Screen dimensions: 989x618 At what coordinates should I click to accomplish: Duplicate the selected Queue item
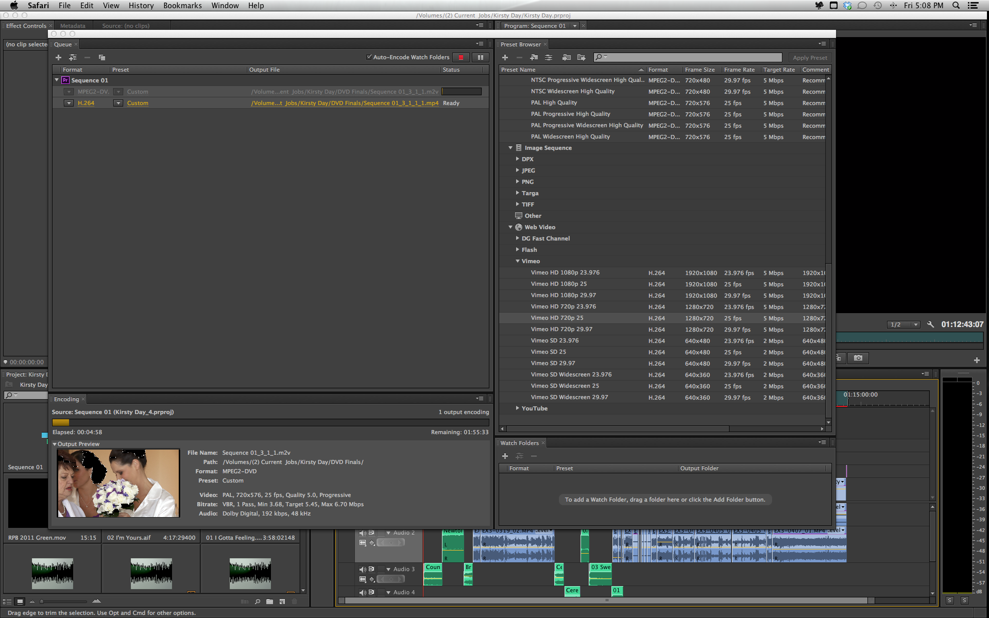pos(102,57)
